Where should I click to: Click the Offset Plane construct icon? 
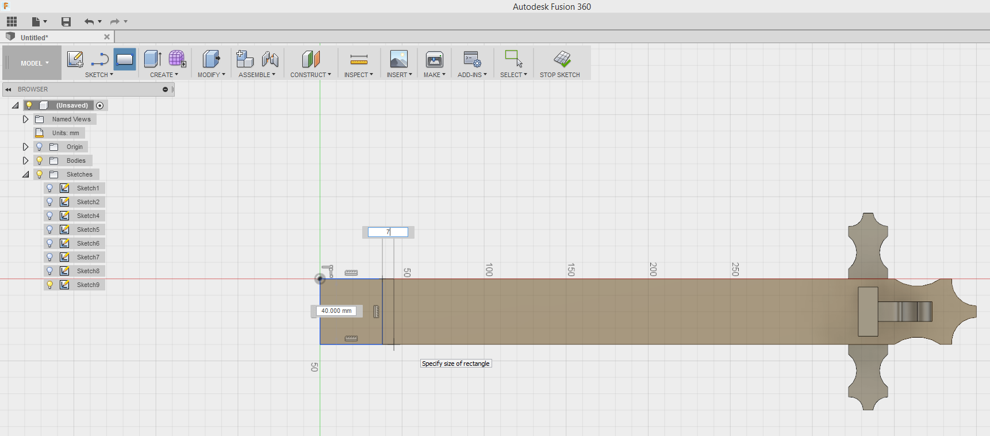click(310, 59)
